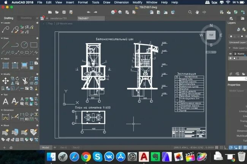Select the Create Block tool
247x164 pixels.
click(6, 132)
